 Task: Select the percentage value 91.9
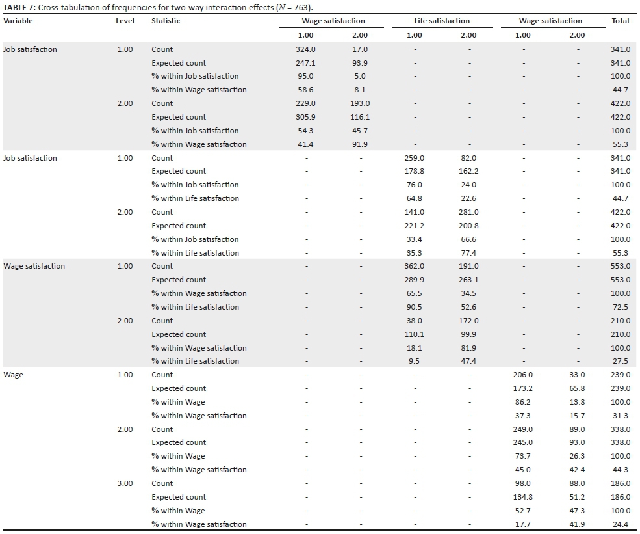pyautogui.click(x=359, y=144)
